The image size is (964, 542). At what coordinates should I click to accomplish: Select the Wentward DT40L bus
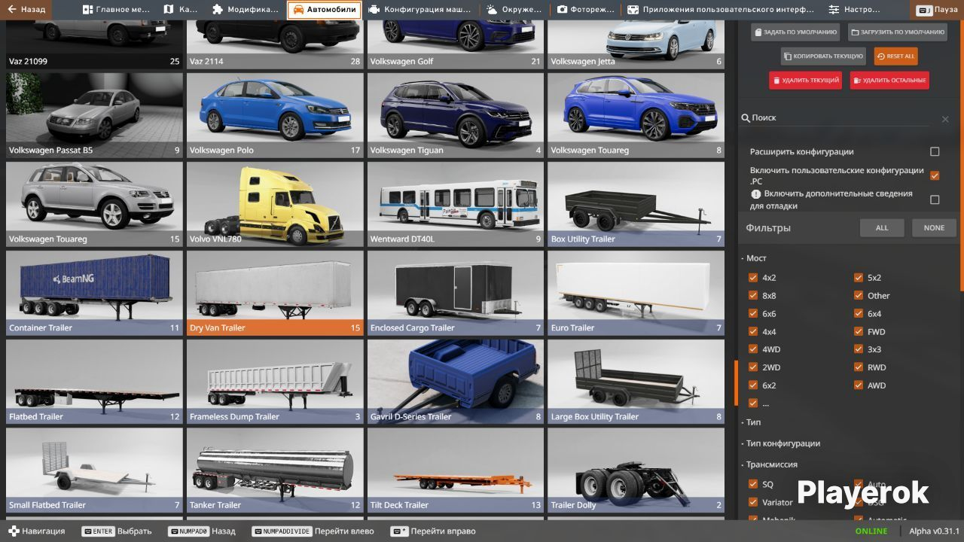[456, 204]
